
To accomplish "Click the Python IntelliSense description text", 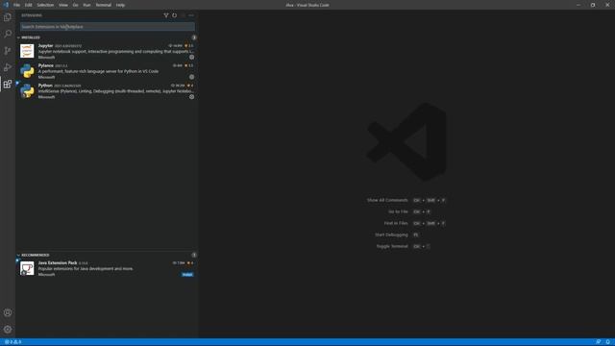I will 116,91.
